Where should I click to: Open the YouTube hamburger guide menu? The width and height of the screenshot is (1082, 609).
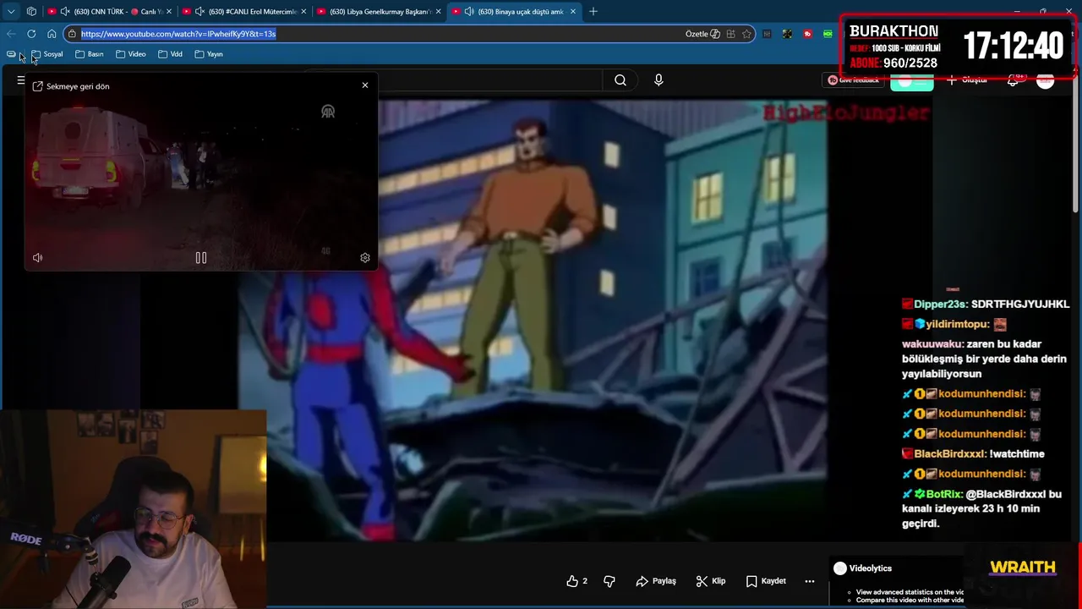[20, 80]
